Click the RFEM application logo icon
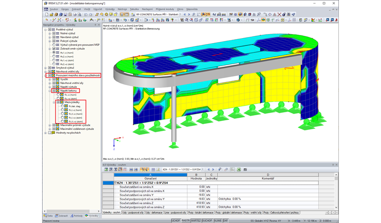Screen dimensions: 381x223 coord(46,4)
